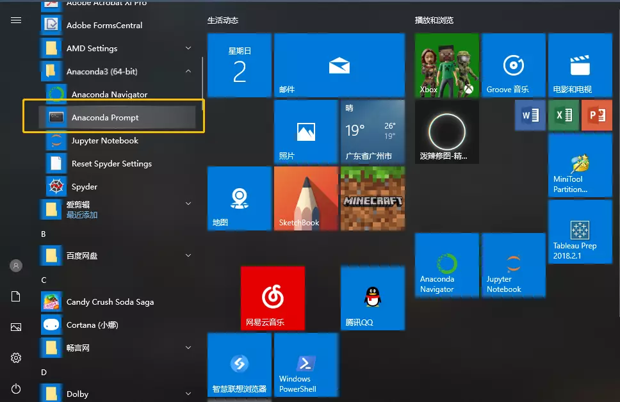620x402 pixels.
Task: Open the 邮件 mail tile
Action: tap(339, 65)
